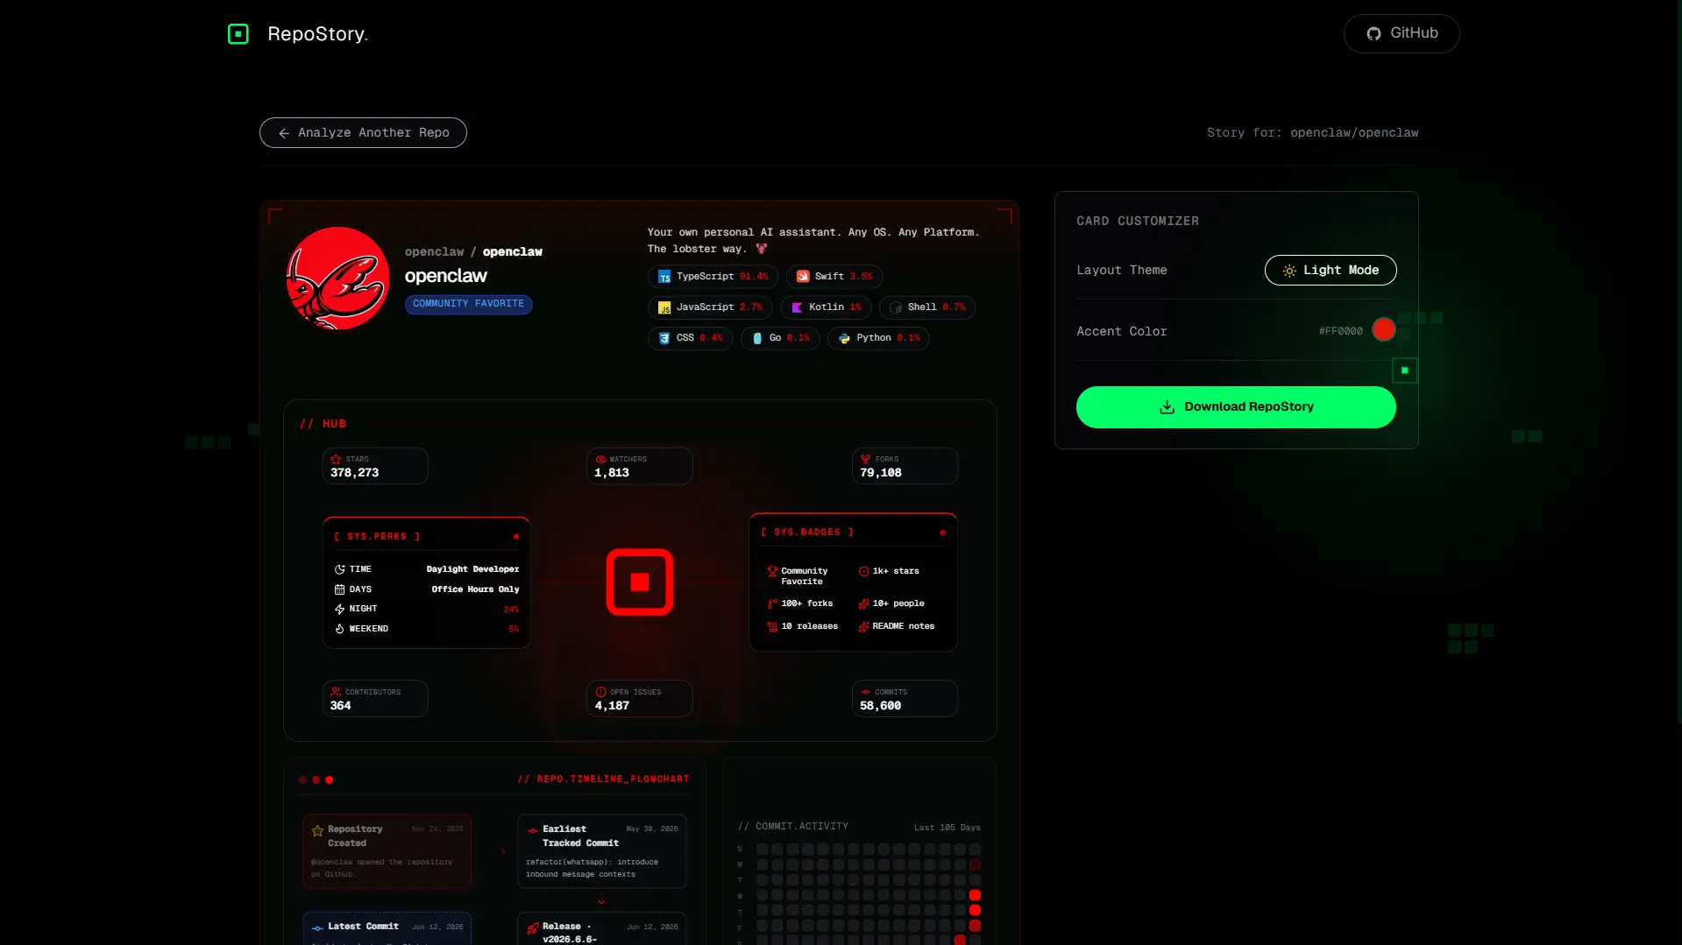Click the eye icon in Watchers card
The image size is (1682, 945).
pos(600,459)
